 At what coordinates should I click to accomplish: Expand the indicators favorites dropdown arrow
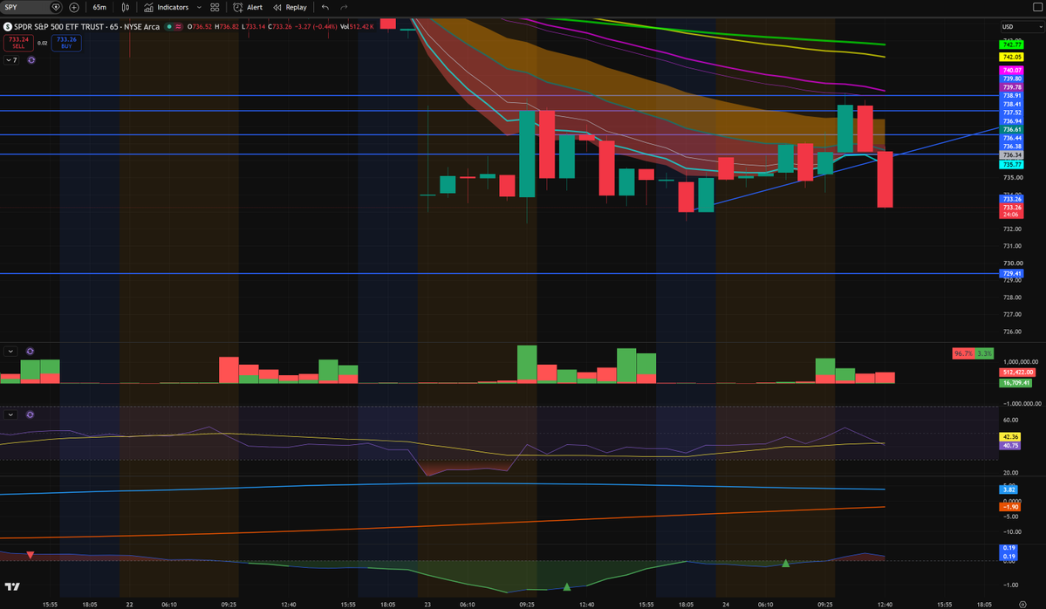tap(199, 7)
